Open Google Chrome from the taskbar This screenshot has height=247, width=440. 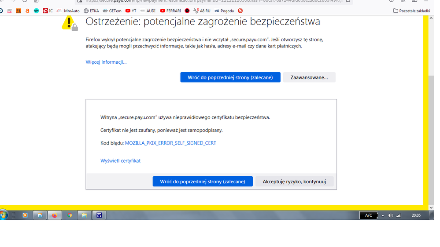pos(70,215)
